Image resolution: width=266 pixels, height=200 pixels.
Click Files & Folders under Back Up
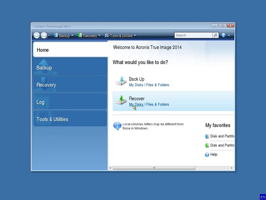pos(158,85)
